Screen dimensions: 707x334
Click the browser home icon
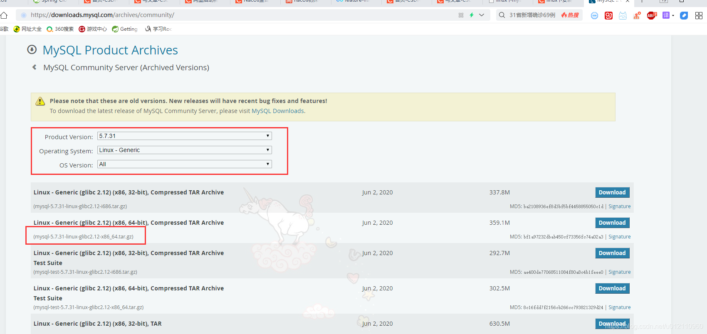4,15
